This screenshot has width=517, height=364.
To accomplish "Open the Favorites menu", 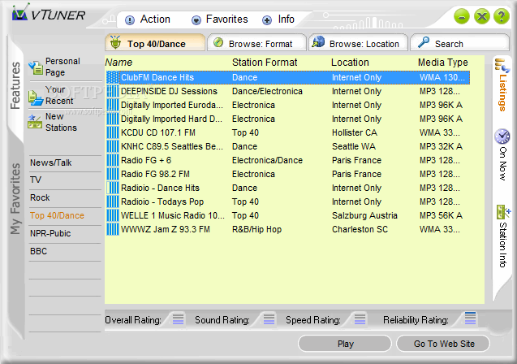I will 220,19.
